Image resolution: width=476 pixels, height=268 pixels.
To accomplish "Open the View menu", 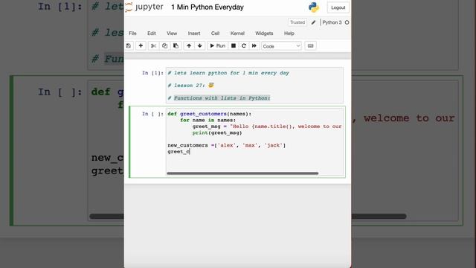I will (x=172, y=33).
